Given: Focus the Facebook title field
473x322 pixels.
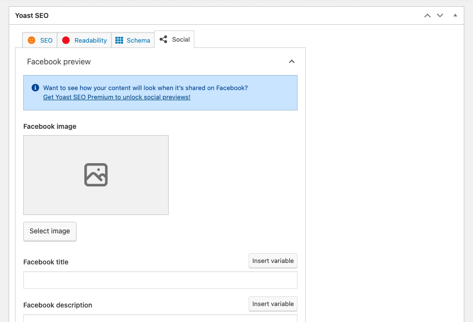Looking at the screenshot, I should (x=160, y=280).
